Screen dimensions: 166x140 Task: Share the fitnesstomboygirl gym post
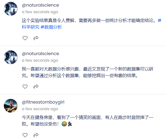click(x=36, y=135)
